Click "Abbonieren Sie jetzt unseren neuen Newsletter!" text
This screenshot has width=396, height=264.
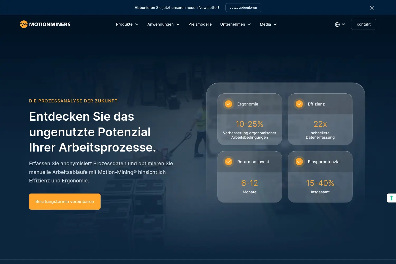click(x=177, y=8)
